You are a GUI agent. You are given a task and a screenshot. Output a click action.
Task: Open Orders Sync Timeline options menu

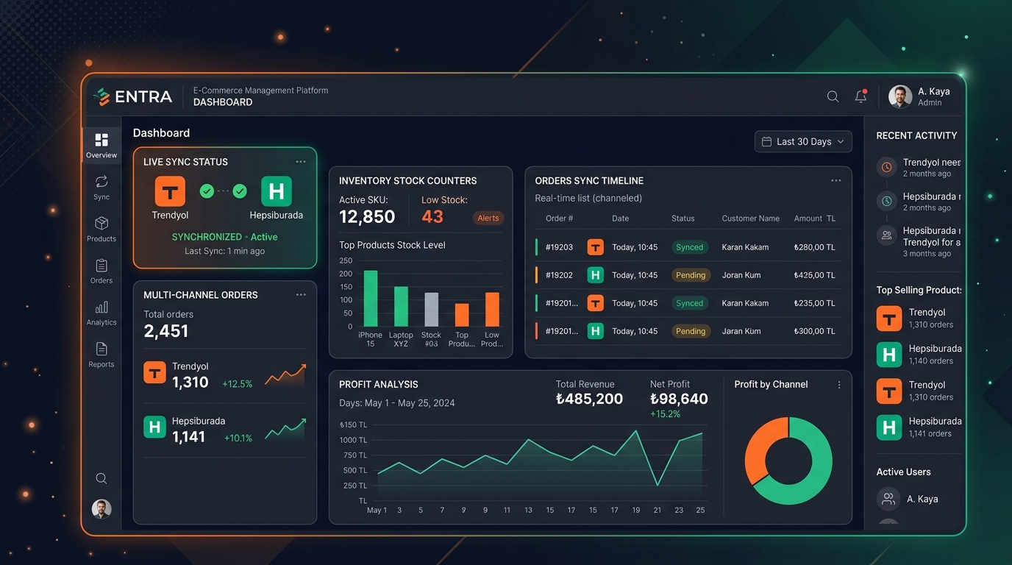pyautogui.click(x=836, y=181)
